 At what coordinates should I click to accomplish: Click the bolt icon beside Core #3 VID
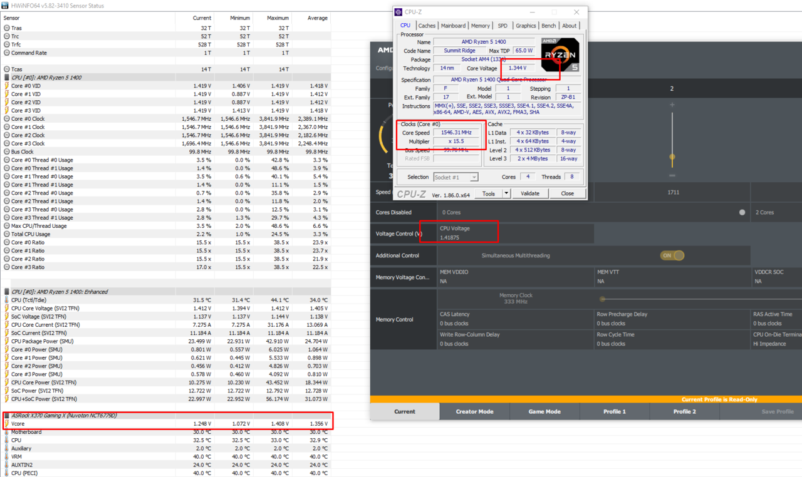pos(7,110)
